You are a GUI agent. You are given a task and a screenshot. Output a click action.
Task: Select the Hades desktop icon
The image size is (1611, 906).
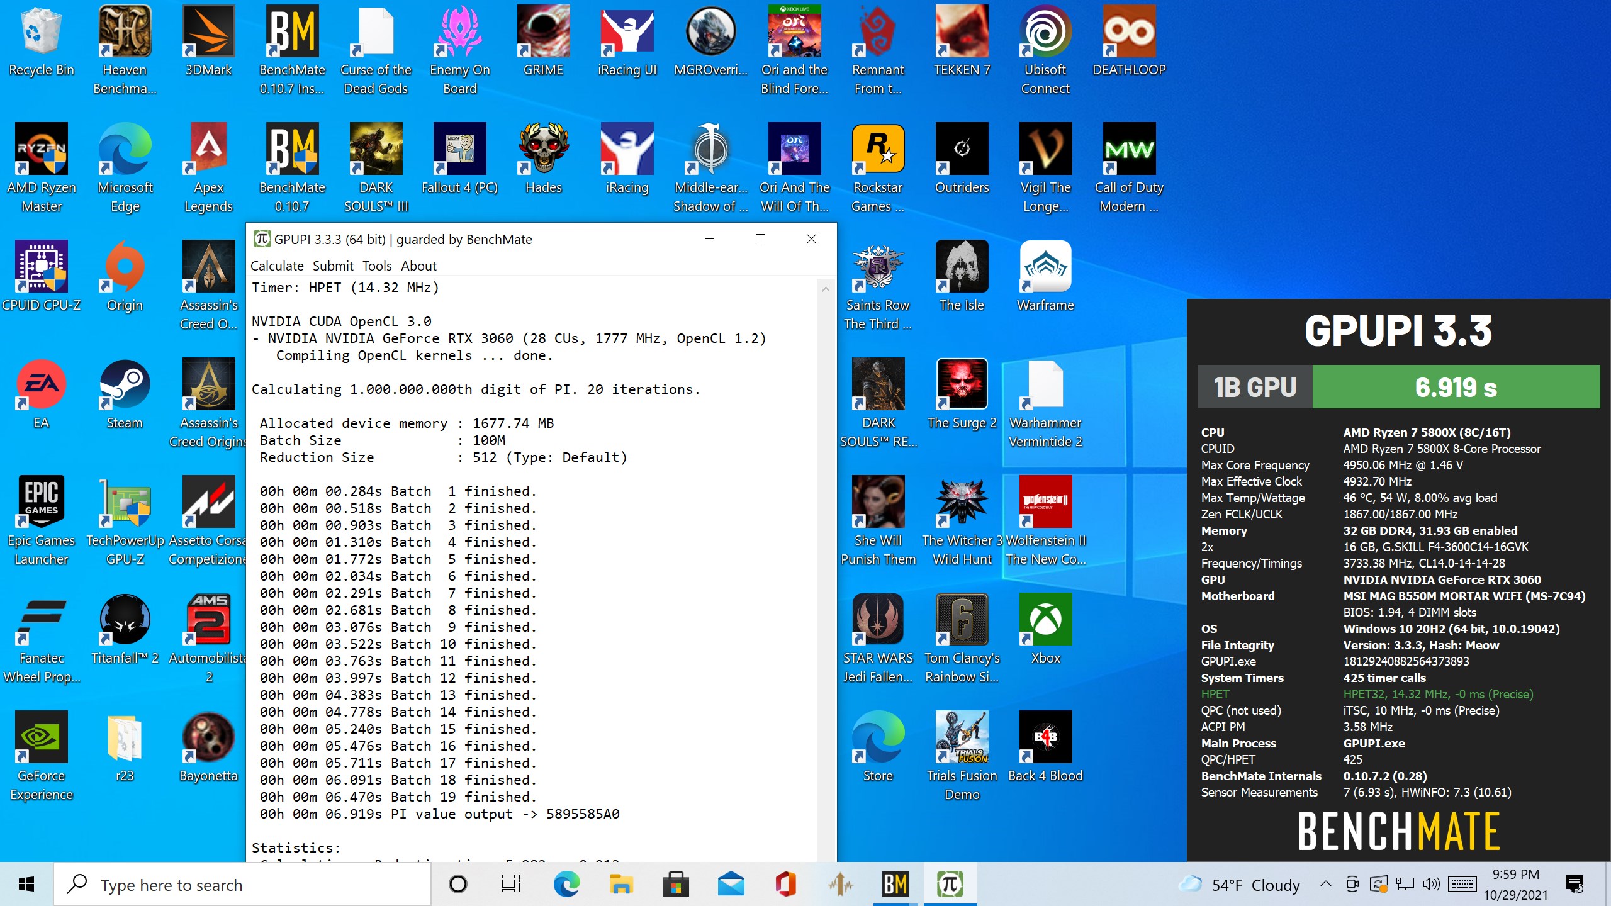544,159
